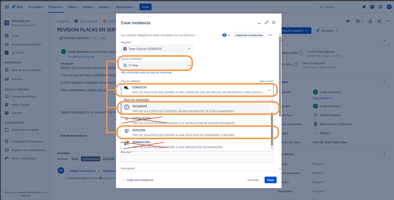Click Ver solicitud en el portal link
Screen dimensions: 394x200
click(x=81, y=57)
